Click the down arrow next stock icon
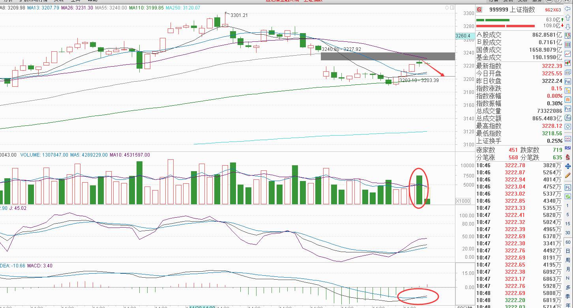 pos(567,26)
